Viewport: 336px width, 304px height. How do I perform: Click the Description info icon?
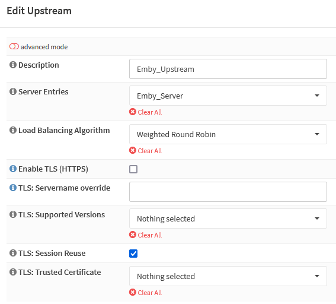(x=13, y=65)
